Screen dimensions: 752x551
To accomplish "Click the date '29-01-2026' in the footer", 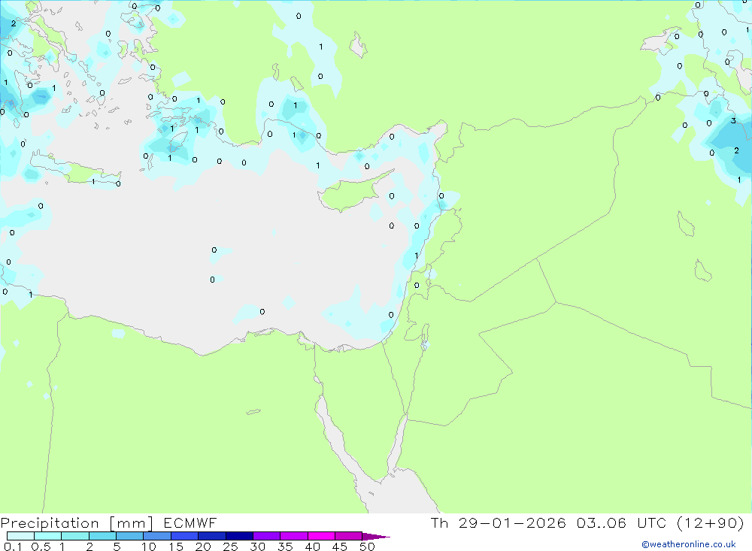I will 512,522.
